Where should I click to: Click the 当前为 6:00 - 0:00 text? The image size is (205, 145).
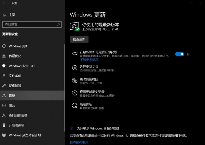tap(91, 83)
